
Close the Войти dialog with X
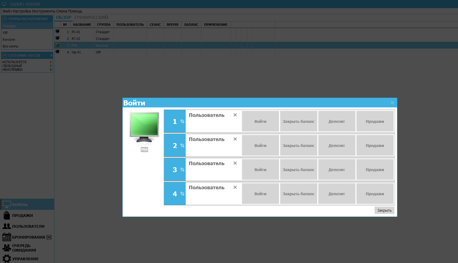[x=392, y=102]
